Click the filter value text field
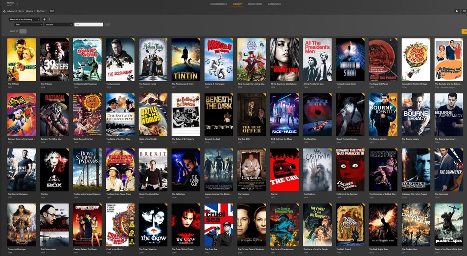The width and height of the screenshot is (467, 256). (89, 24)
